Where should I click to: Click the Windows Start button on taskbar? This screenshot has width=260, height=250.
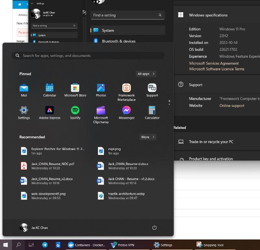(x=5, y=245)
